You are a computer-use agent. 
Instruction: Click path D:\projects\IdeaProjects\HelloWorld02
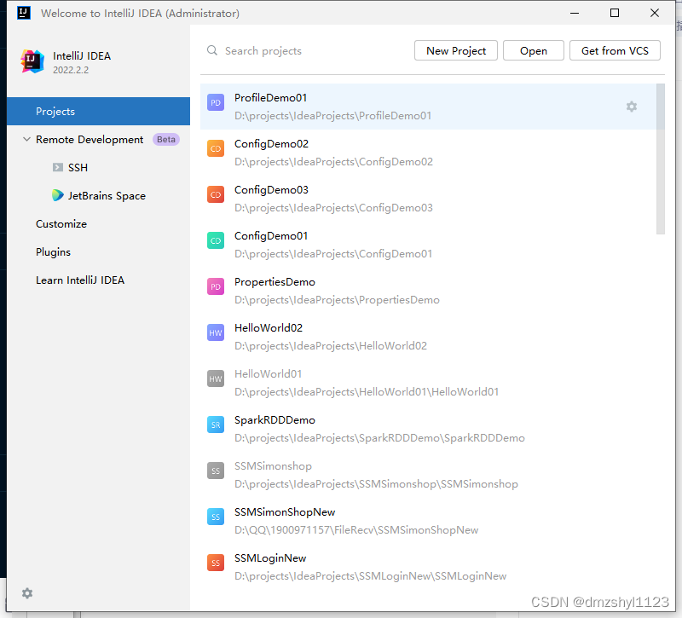[331, 346]
